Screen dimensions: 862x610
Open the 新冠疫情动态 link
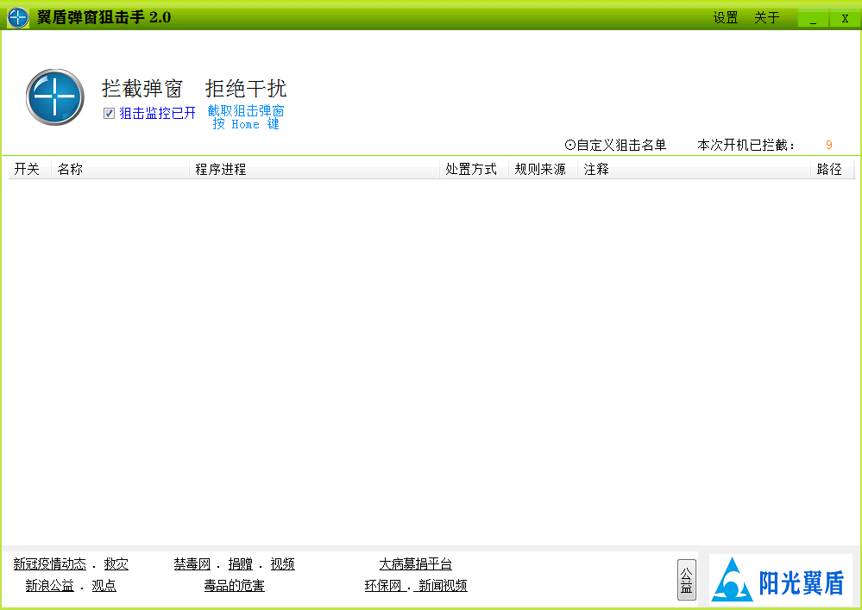click(x=49, y=564)
